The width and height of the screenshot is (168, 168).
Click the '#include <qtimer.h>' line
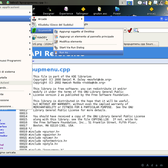[43, 138]
